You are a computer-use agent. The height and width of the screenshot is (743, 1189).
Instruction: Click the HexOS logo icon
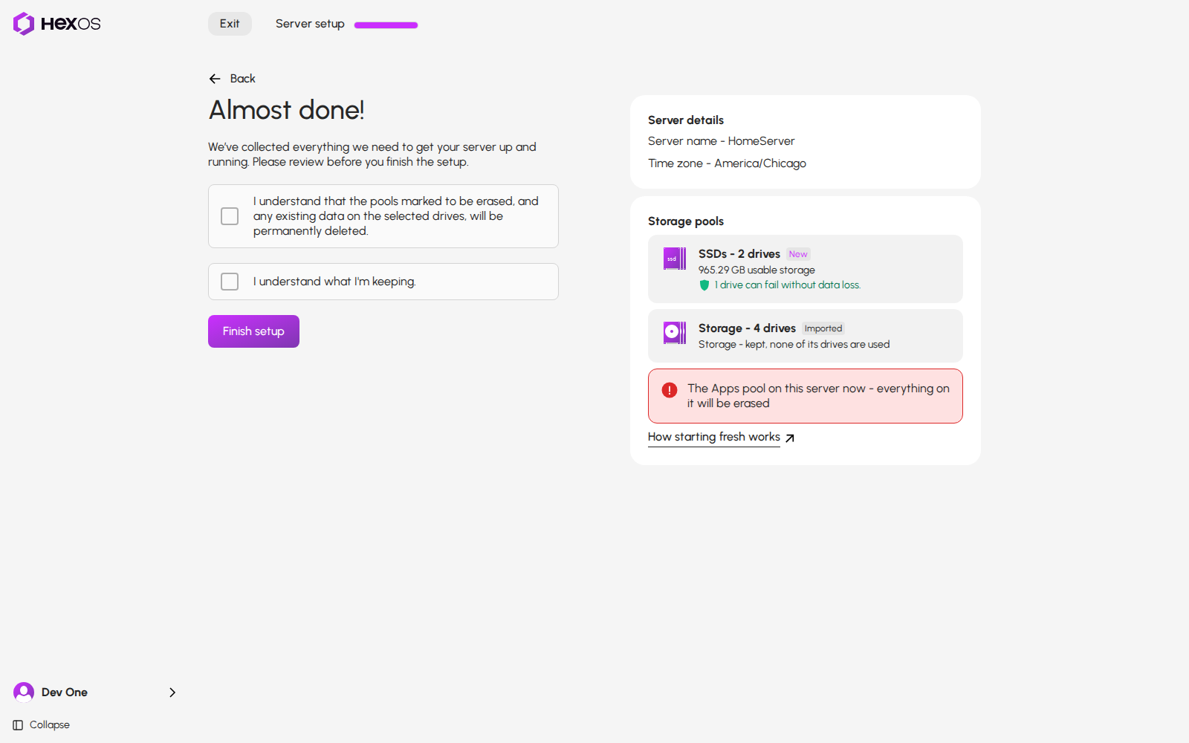click(x=24, y=24)
